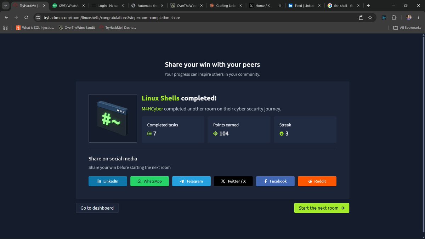Screen dimensions: 425x239
Task: Click the Points earned card
Action: 239,130
